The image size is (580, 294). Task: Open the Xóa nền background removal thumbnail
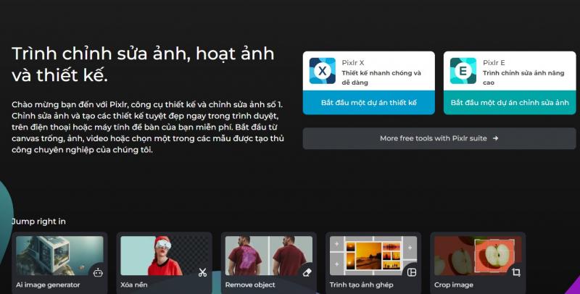[165, 256]
